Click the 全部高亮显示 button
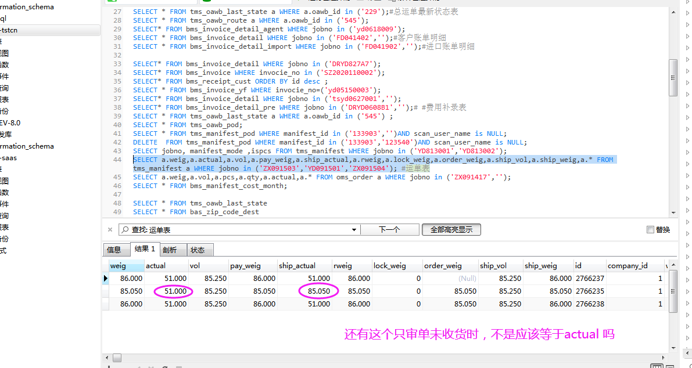Image resolution: width=692 pixels, height=368 pixels. pos(451,230)
